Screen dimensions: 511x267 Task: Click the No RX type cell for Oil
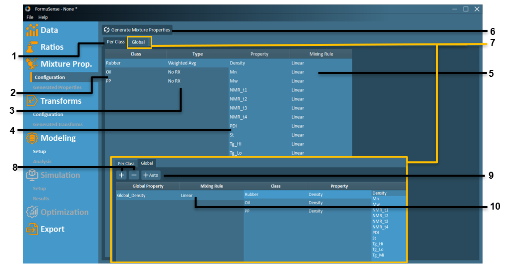[x=198, y=72]
